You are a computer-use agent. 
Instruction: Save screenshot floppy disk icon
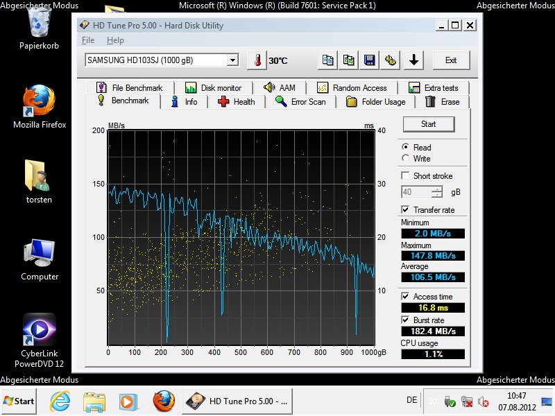tap(370, 60)
